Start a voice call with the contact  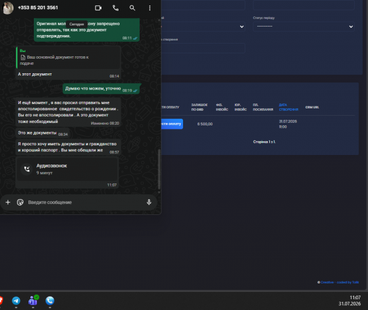point(115,8)
